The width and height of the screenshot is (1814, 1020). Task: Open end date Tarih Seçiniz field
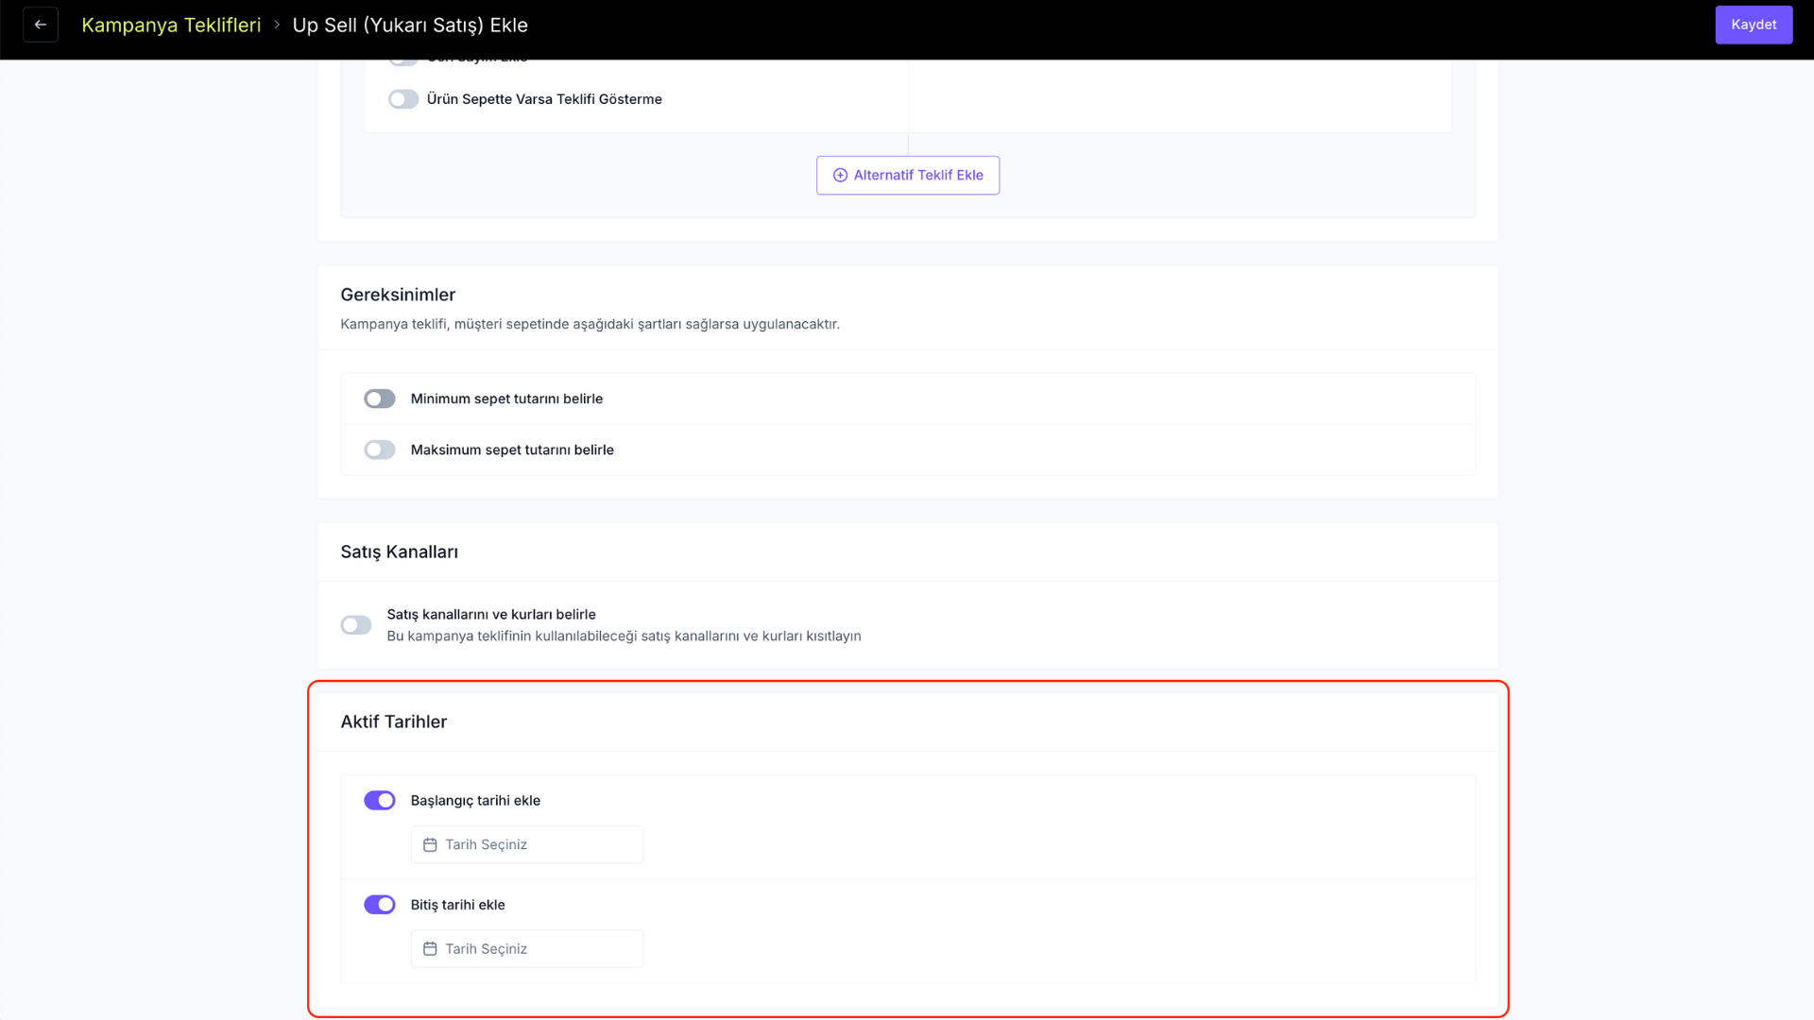[x=527, y=948]
